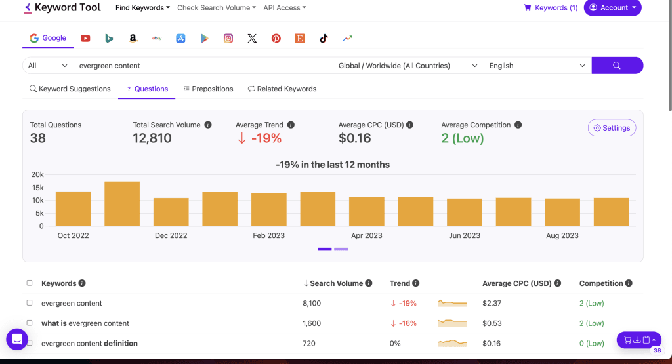Screen dimensions: 672x364
Task: Open the chat support bubble icon
Action: pos(17,339)
